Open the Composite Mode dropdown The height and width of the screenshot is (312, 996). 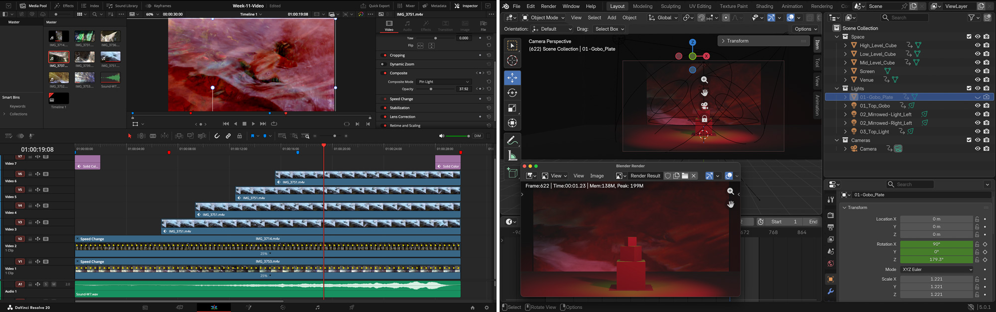443,82
